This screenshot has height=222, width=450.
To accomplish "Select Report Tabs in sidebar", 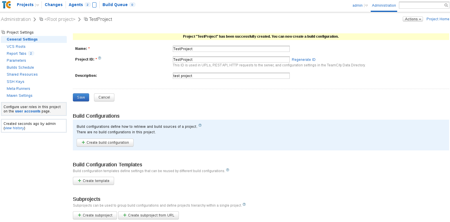I will (17, 54).
